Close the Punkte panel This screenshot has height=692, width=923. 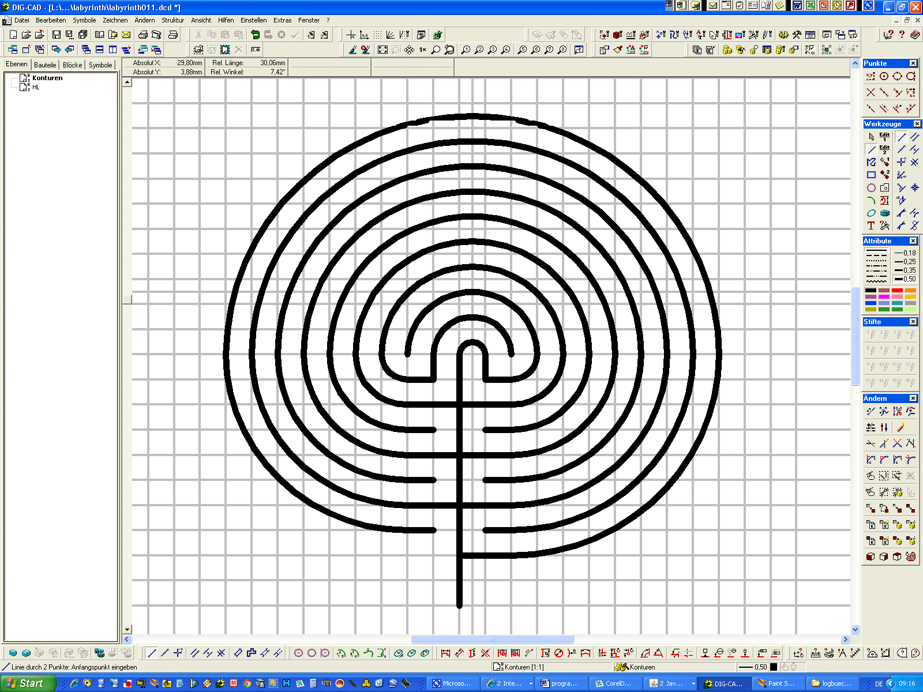pos(913,63)
